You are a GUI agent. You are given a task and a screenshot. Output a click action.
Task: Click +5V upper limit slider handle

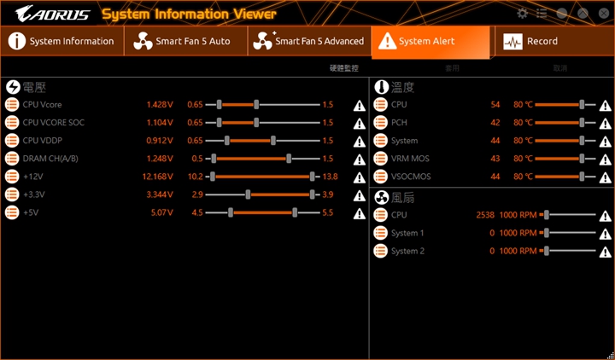[295, 212]
